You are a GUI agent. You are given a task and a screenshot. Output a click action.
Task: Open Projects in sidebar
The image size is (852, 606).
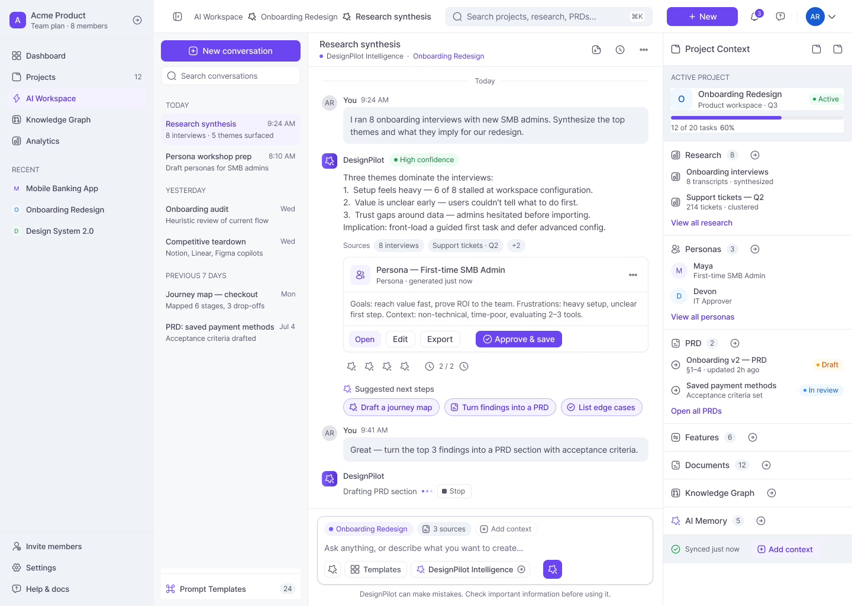77,77
